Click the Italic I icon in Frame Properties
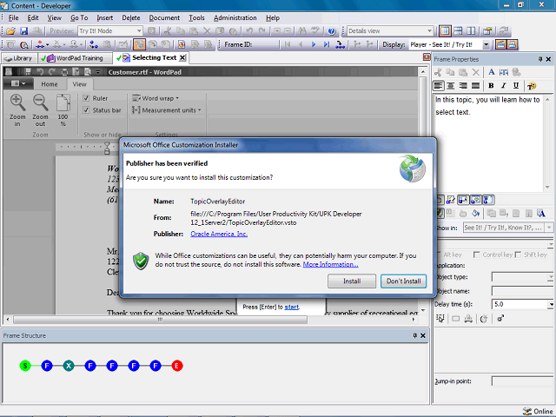The height and width of the screenshot is (417, 556). point(504,85)
